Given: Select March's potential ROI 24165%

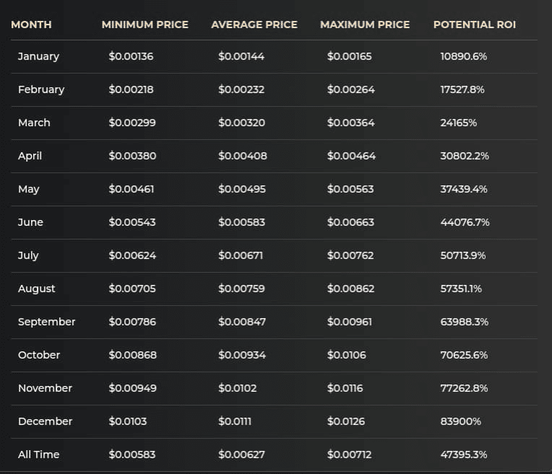Looking at the screenshot, I should [x=458, y=123].
